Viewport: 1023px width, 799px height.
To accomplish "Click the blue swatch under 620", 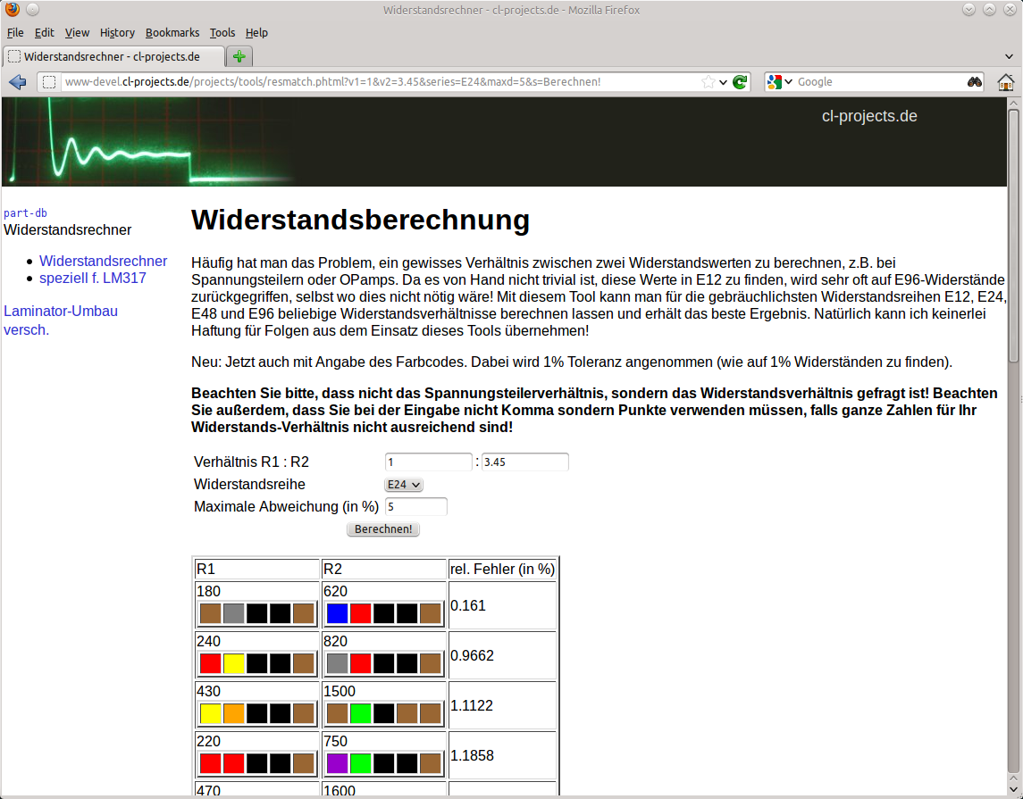I will [x=338, y=613].
